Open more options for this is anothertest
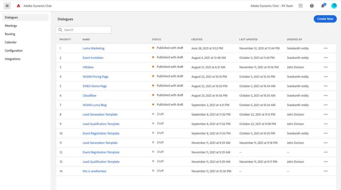Viewport: 341px width, 190px height. [x=326, y=171]
